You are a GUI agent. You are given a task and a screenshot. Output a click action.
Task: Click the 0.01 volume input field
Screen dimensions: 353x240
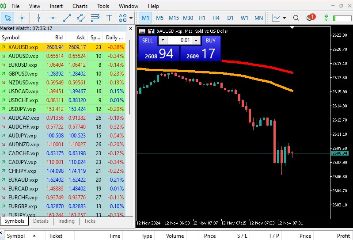point(179,40)
